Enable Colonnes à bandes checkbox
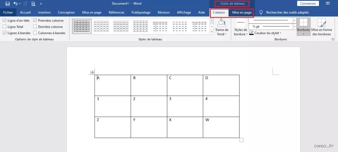This screenshot has height=152, width=338. pos(35,33)
